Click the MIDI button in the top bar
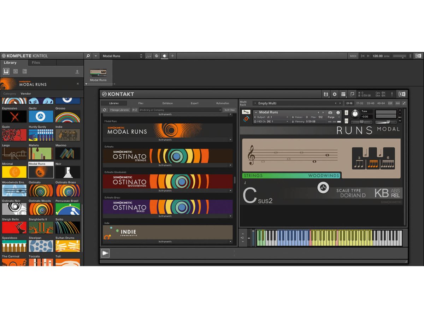This screenshot has height=318, width=424. coord(353,56)
